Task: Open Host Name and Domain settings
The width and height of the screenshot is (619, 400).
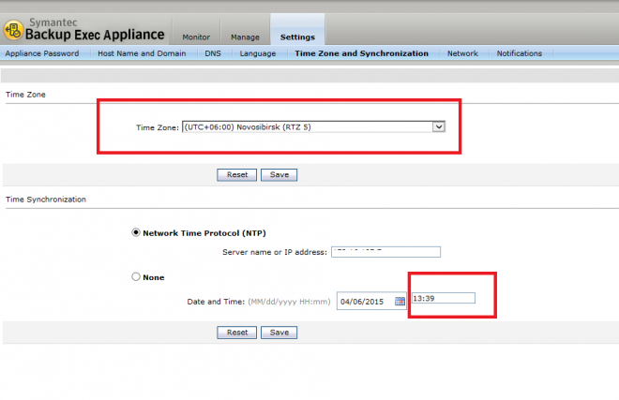Action: (142, 53)
